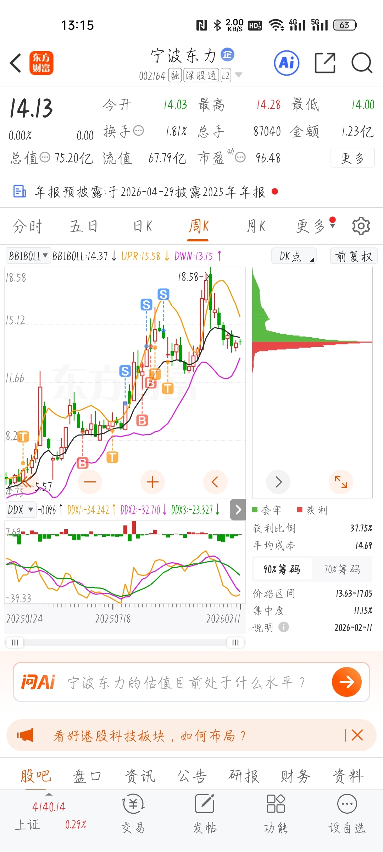Tap 说明 info icon
The image size is (383, 852).
coord(284,627)
